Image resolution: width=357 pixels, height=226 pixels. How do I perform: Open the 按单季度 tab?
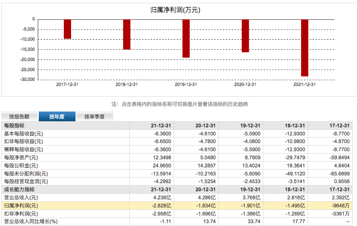pos(94,116)
